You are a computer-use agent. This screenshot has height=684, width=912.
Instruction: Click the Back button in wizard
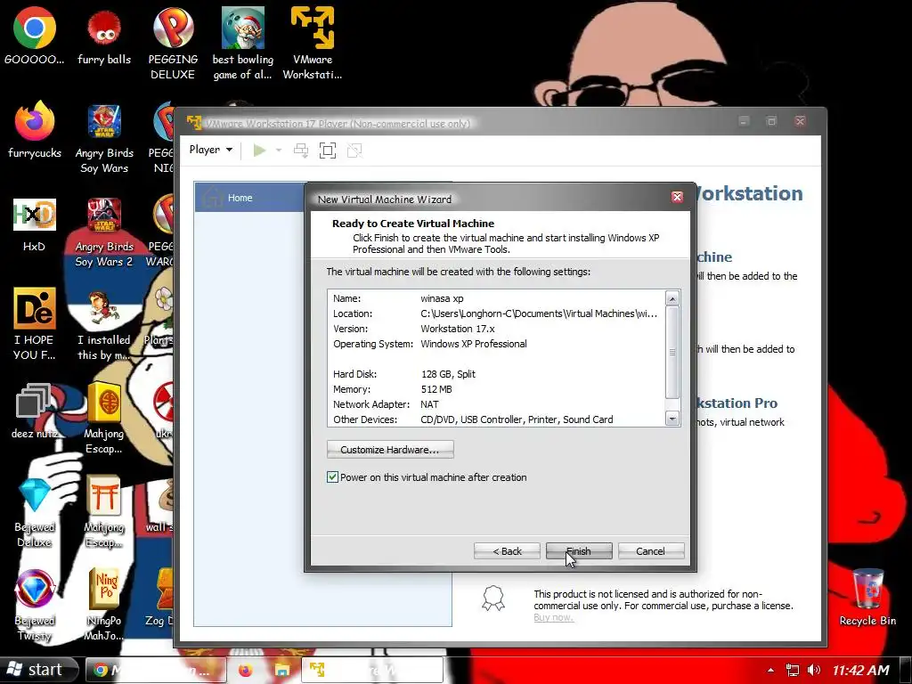coord(507,550)
